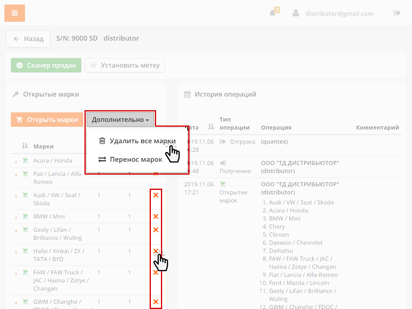Screen dimensions: 412x309
Task: Click Установить метку button
Action: 125,65
